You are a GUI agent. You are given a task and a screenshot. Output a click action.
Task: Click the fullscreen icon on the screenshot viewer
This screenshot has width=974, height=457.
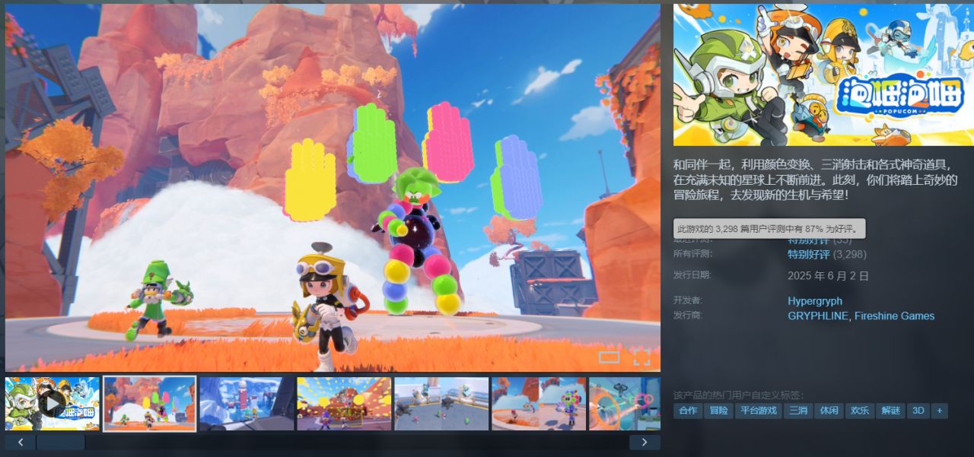641,357
